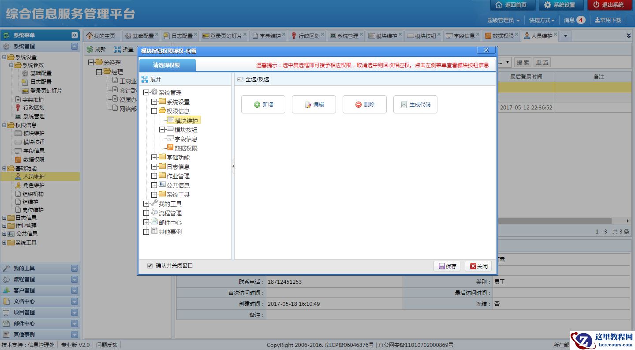The width and height of the screenshot is (635, 350).
Task: Expand the 模块按钮 tree node
Action: click(162, 130)
